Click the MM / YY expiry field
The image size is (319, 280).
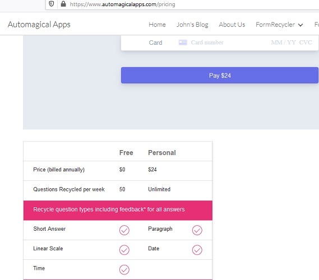283,43
